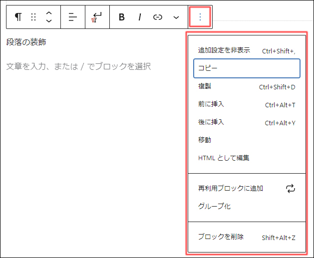Open the text alignment options

pos(73,17)
